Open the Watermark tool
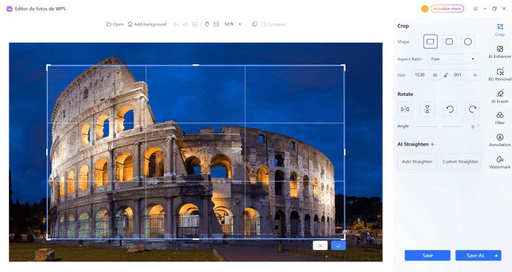512x272 pixels. coord(500,162)
